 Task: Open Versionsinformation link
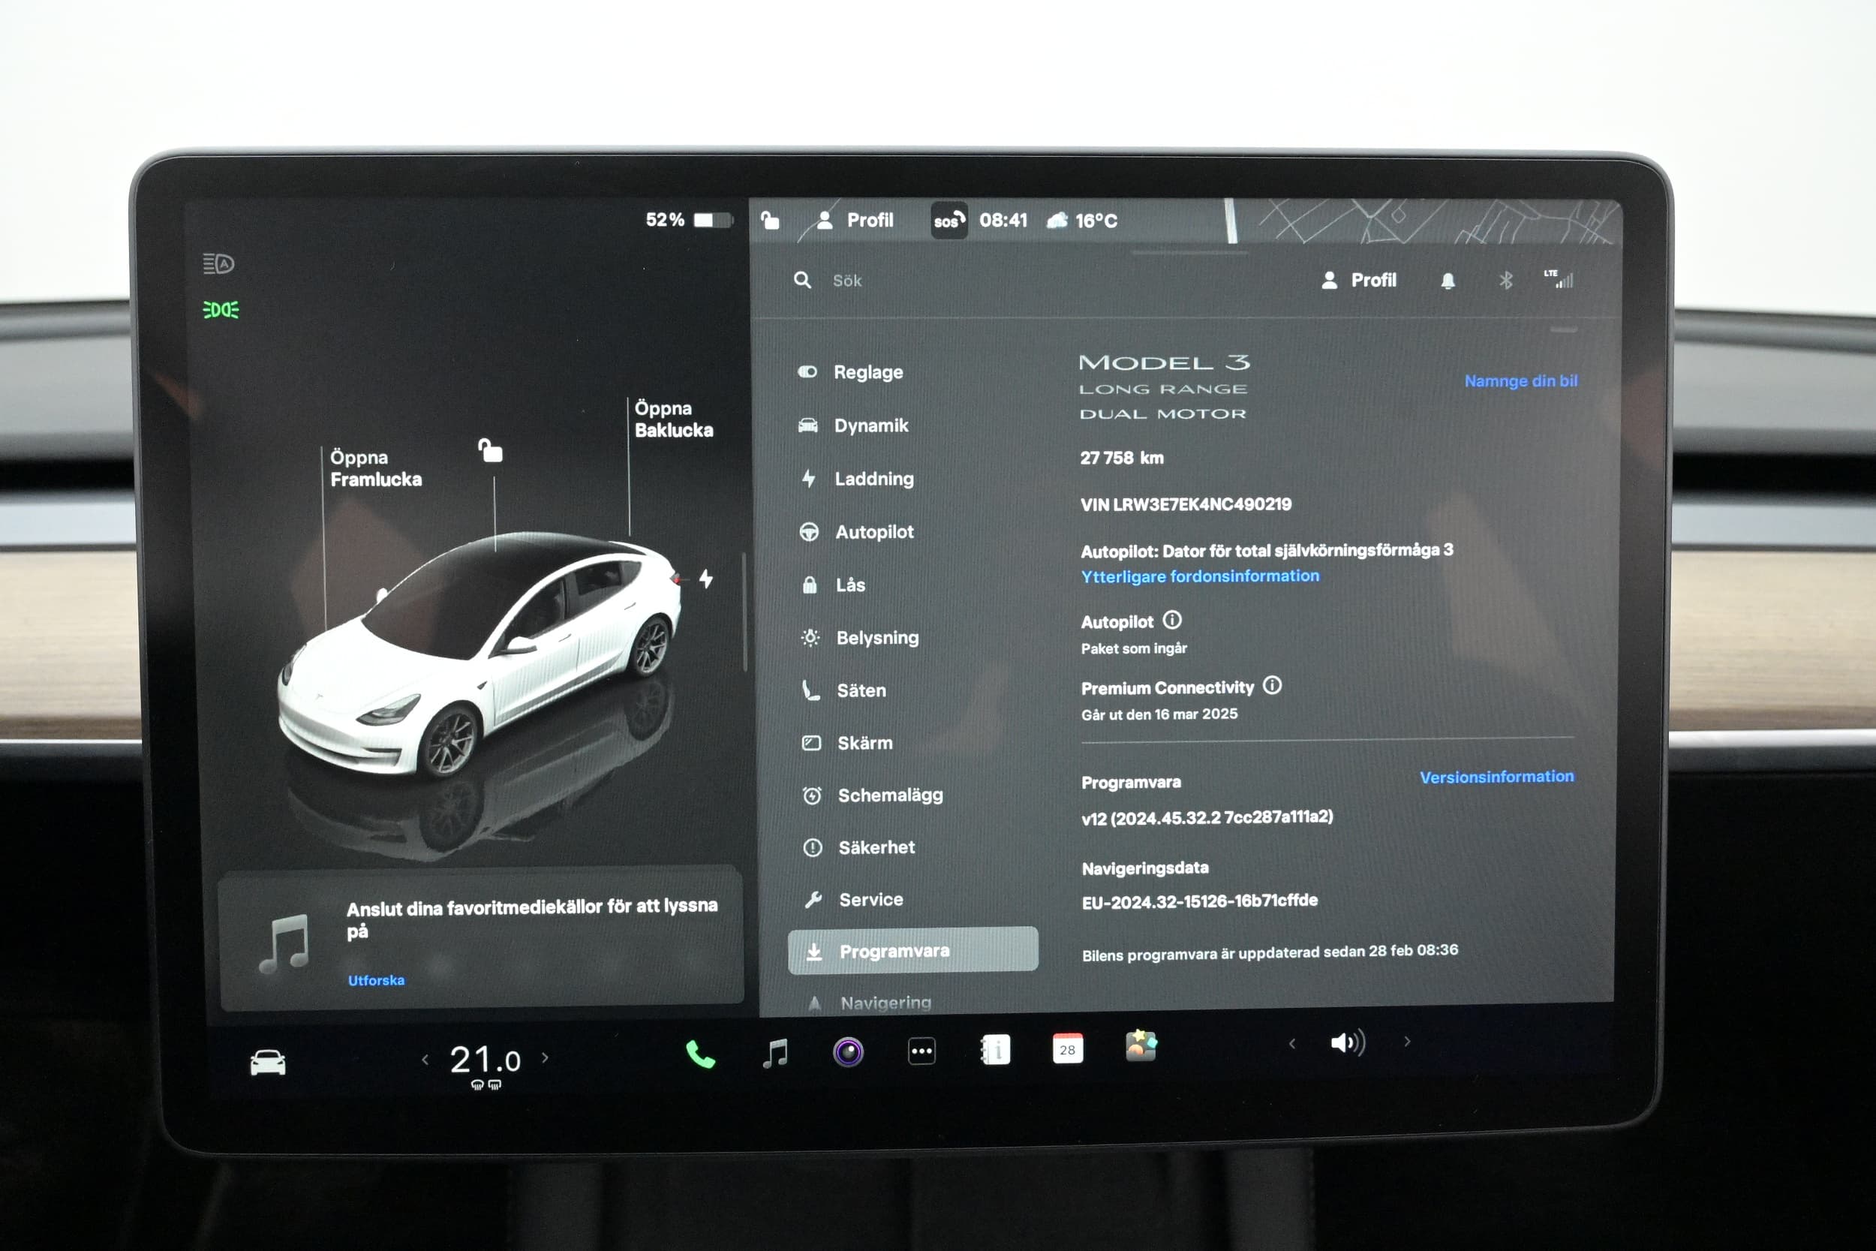(1496, 776)
